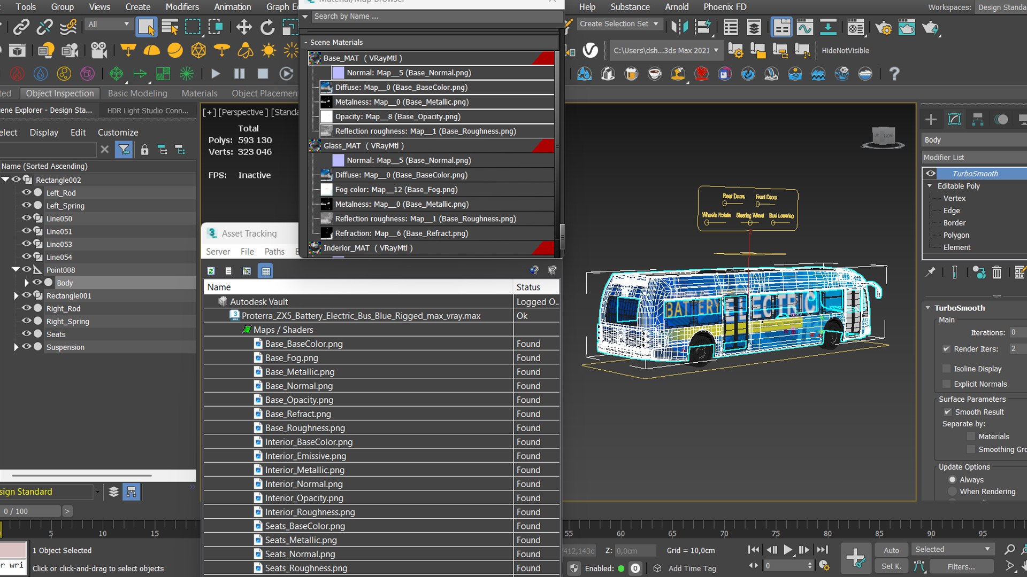Open the Hierarchy panel icon

click(978, 119)
